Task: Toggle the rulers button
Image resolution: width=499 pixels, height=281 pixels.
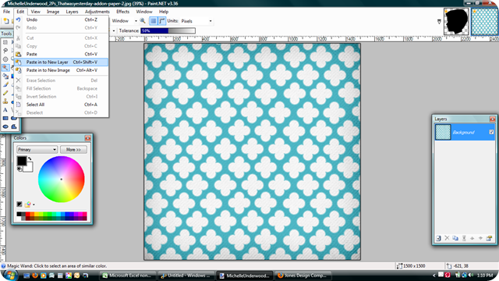Action: coord(162,21)
